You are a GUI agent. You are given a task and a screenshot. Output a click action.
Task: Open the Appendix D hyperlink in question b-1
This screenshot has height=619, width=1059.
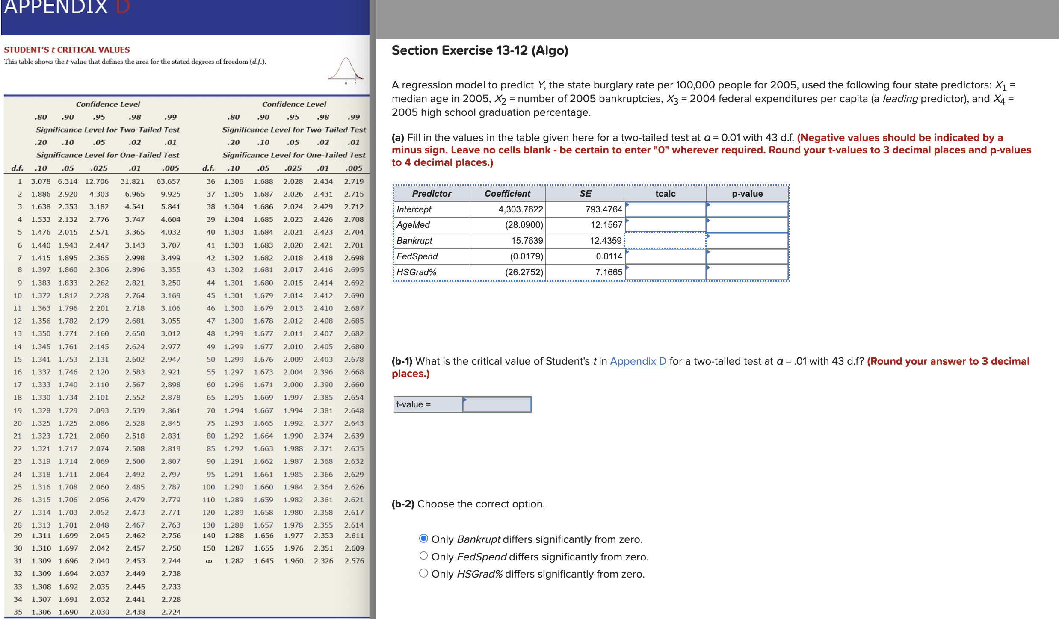pyautogui.click(x=638, y=361)
